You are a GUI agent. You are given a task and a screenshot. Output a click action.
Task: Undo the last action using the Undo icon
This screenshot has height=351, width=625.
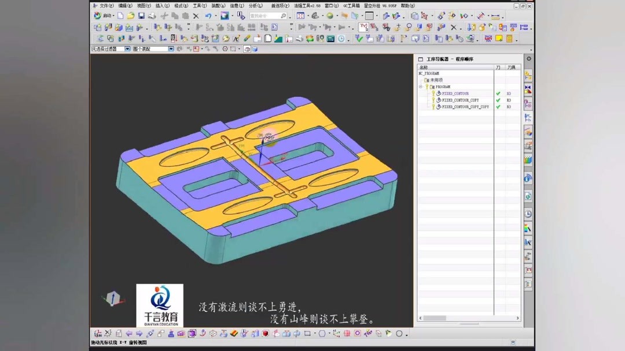(209, 16)
